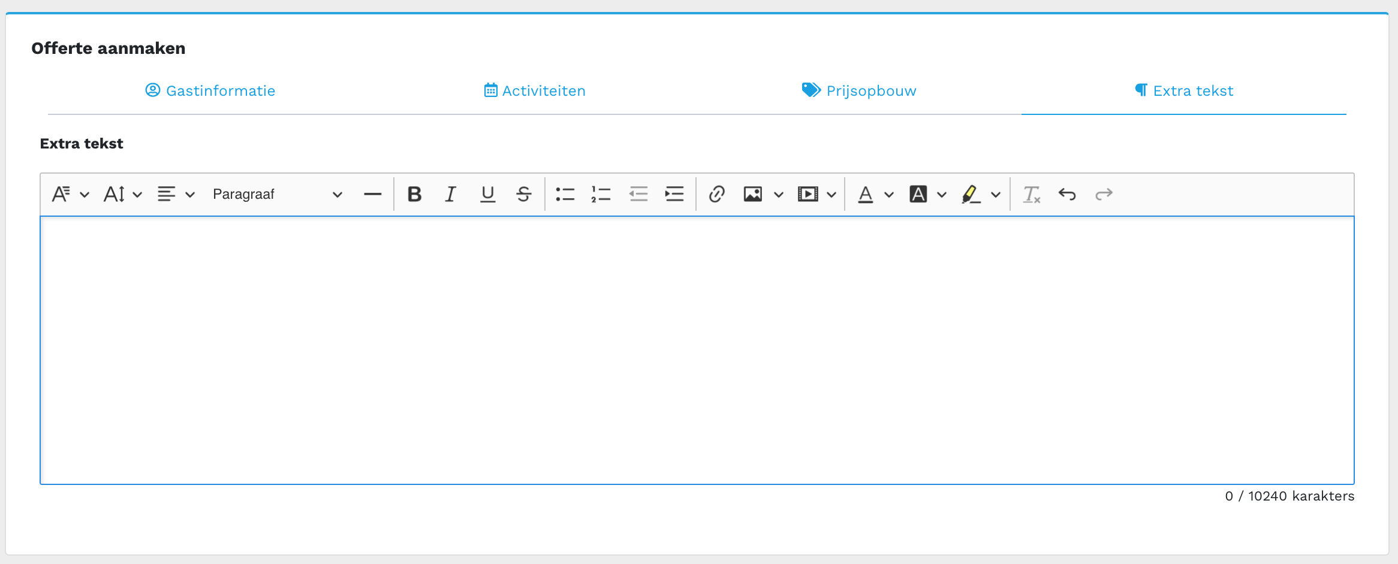Viewport: 1398px width, 564px height.
Task: Click inside the Extra tekst editor area
Action: coord(697,350)
